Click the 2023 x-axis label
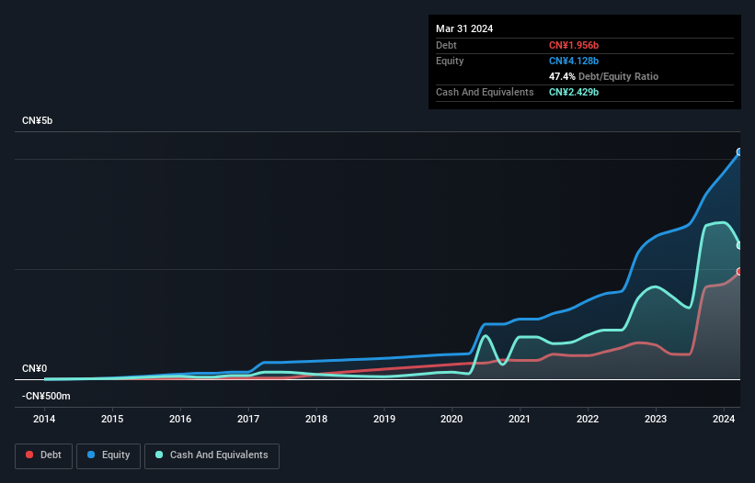The image size is (755, 483). (x=656, y=419)
